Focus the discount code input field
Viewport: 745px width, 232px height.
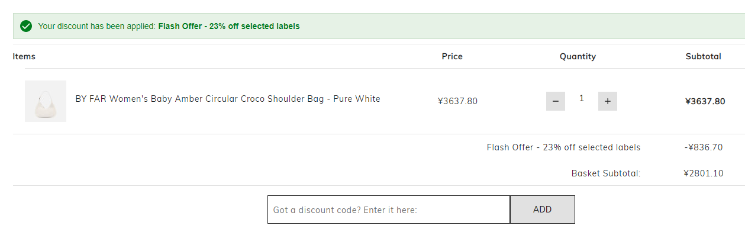pos(389,210)
